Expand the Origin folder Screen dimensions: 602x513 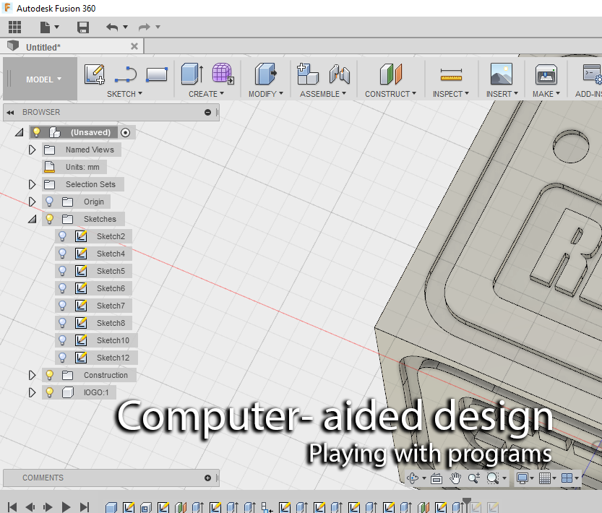[x=33, y=202]
